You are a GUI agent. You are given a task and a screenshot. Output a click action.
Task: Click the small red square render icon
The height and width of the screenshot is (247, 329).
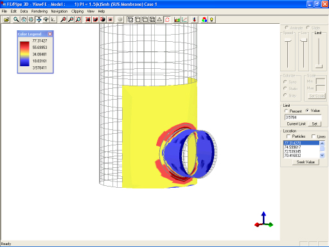[111, 20]
